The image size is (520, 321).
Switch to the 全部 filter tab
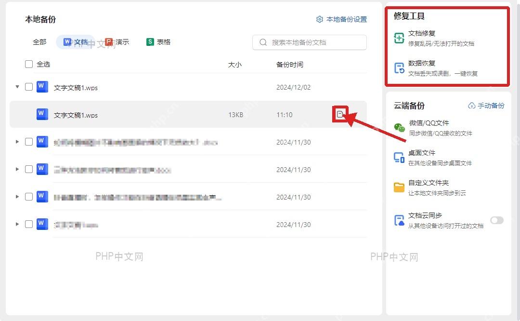39,42
